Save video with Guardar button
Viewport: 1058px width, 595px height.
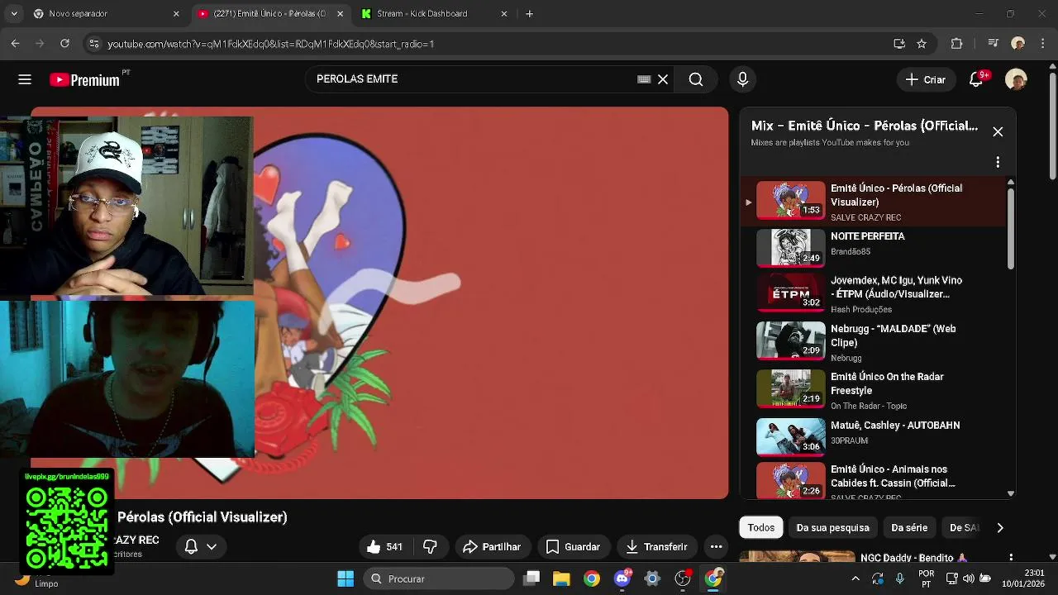click(x=574, y=546)
